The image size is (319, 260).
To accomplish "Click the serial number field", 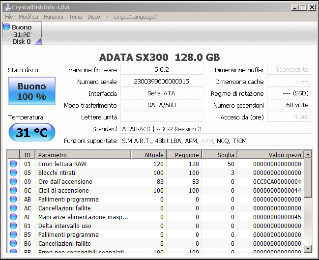I will [x=162, y=82].
